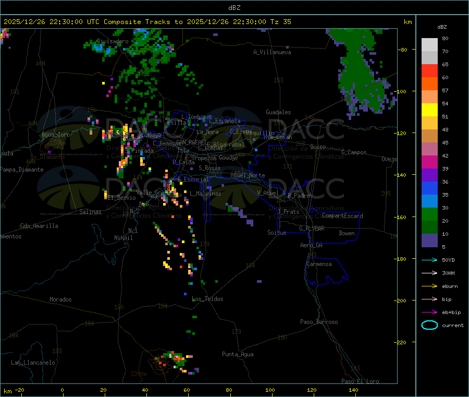The image size is (469, 397).
Task: Click the white 30HM arrow icon
Action: (429, 273)
